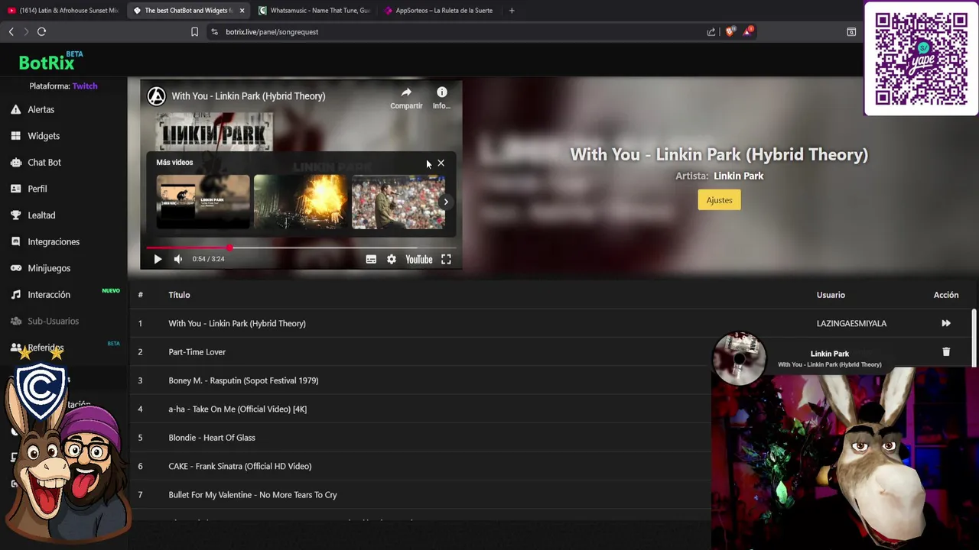Enter fullscreen in YouTube player
The height and width of the screenshot is (550, 979).
446,260
